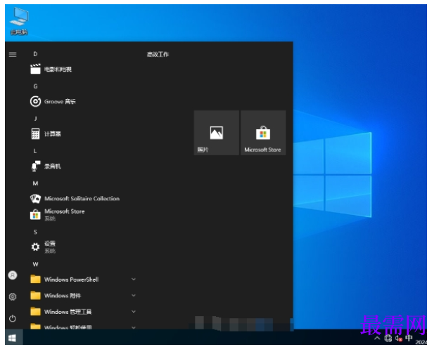The image size is (439, 347).
Task: Expand the Windows PowerShell folder chevron
Action: tap(134, 279)
